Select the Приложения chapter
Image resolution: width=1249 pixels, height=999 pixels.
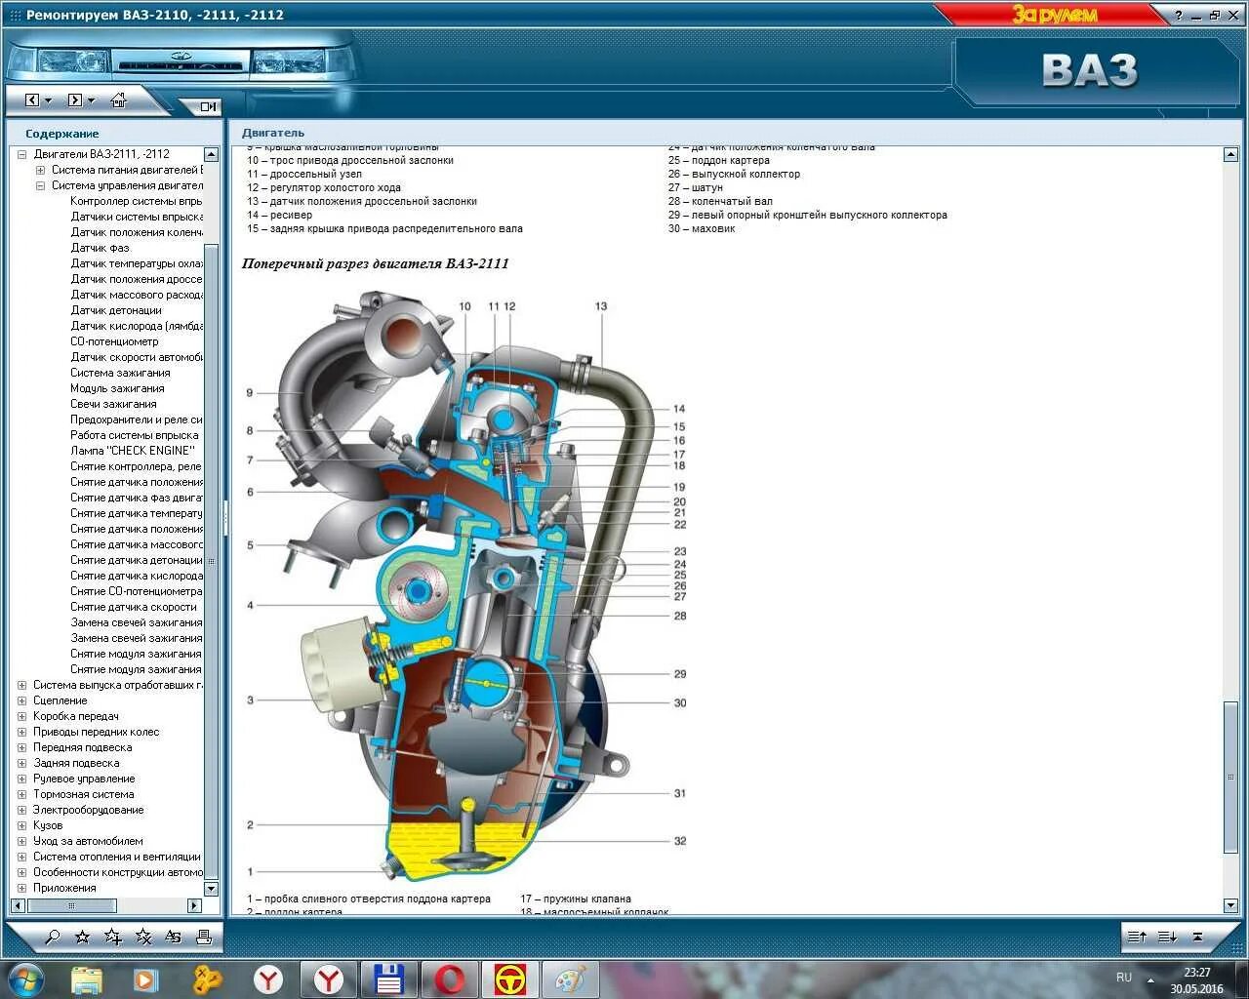click(x=64, y=888)
